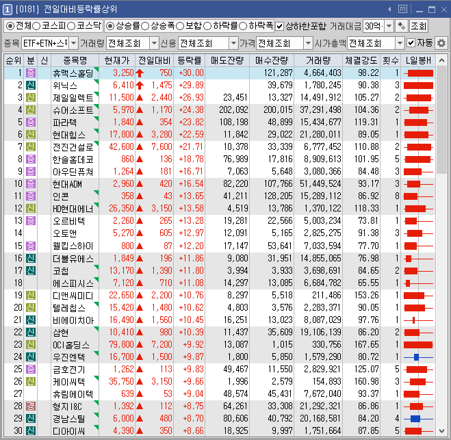Click the 오르비텍 volume 5,003,234
The height and width of the screenshot is (440, 451).
pos(322,221)
